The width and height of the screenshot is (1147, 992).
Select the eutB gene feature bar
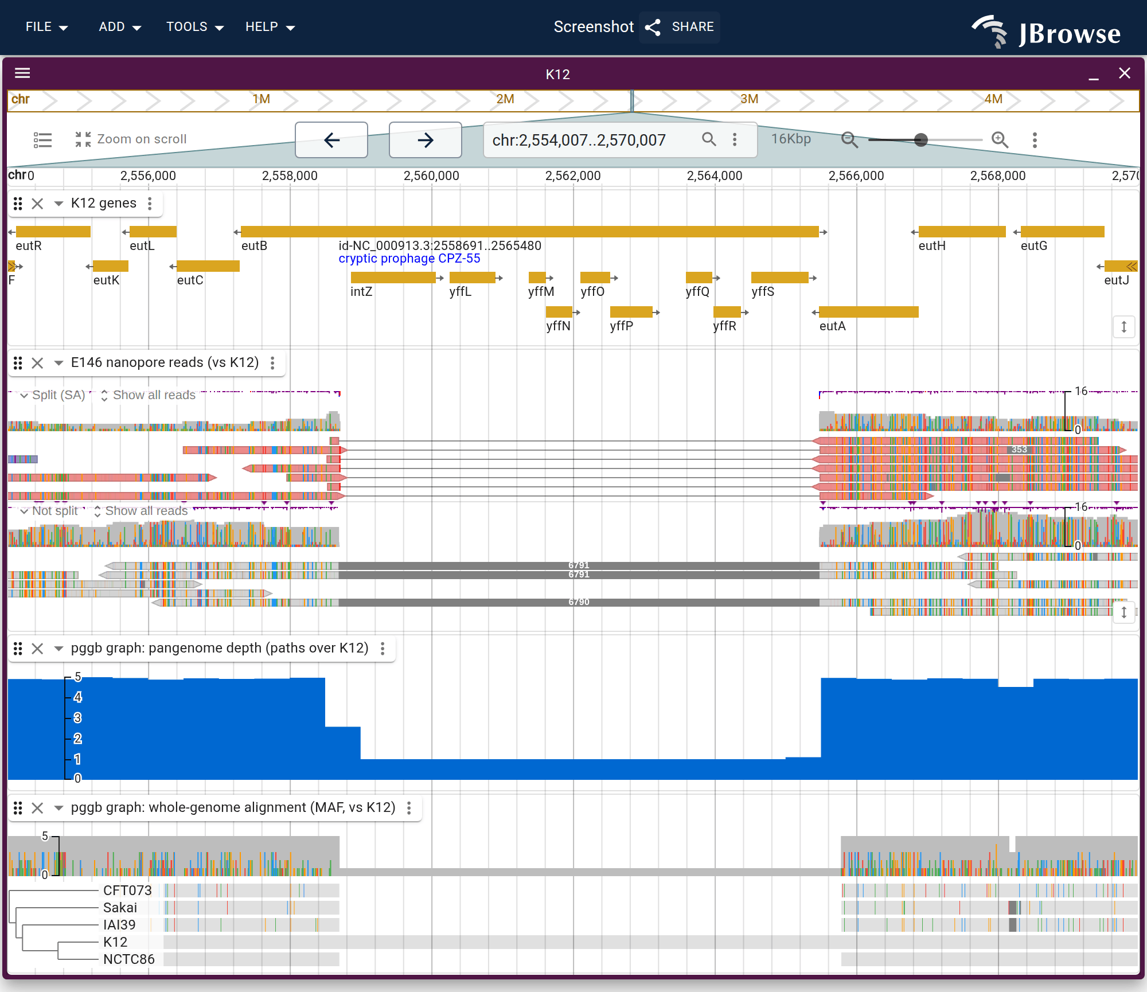click(530, 232)
